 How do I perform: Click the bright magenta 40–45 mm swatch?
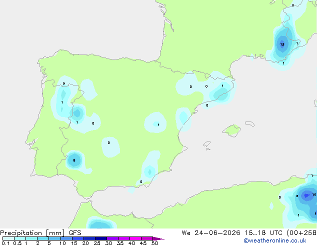pos(135,238)
